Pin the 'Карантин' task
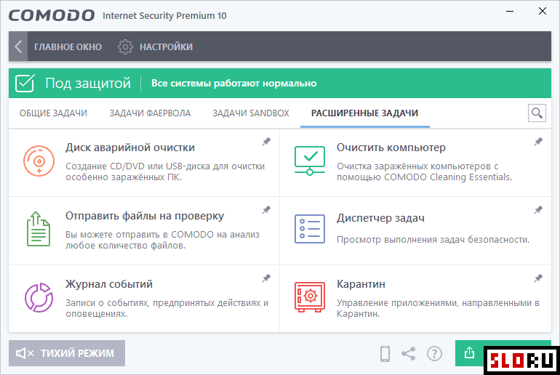The height and width of the screenshot is (375, 560). (x=538, y=278)
